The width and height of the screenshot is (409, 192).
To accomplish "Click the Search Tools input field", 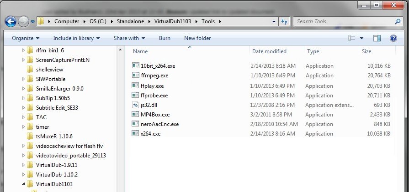I will (x=344, y=21).
